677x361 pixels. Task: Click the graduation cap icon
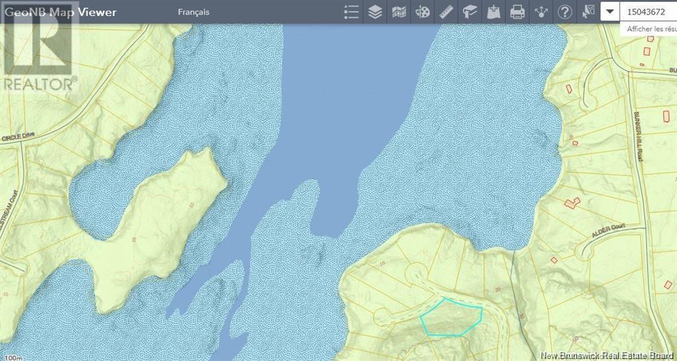coord(470,12)
